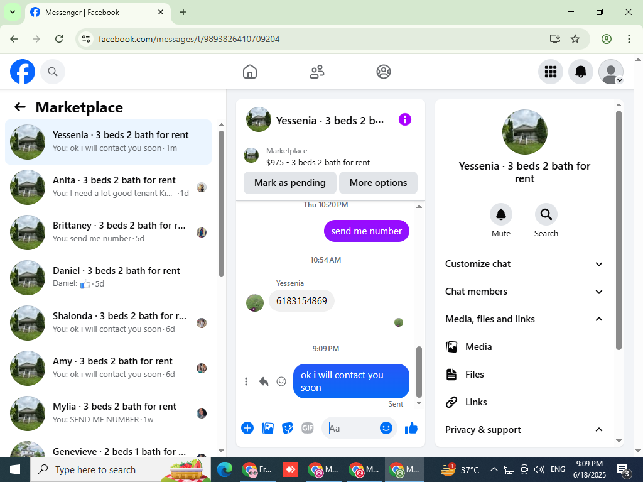The height and width of the screenshot is (482, 643).
Task: Click the Facebook search magnifier icon
Action: point(53,72)
